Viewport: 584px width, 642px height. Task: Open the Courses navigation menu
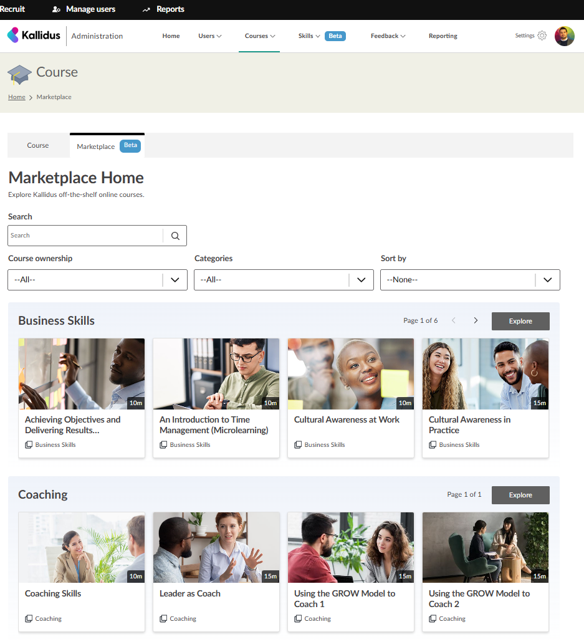click(259, 36)
